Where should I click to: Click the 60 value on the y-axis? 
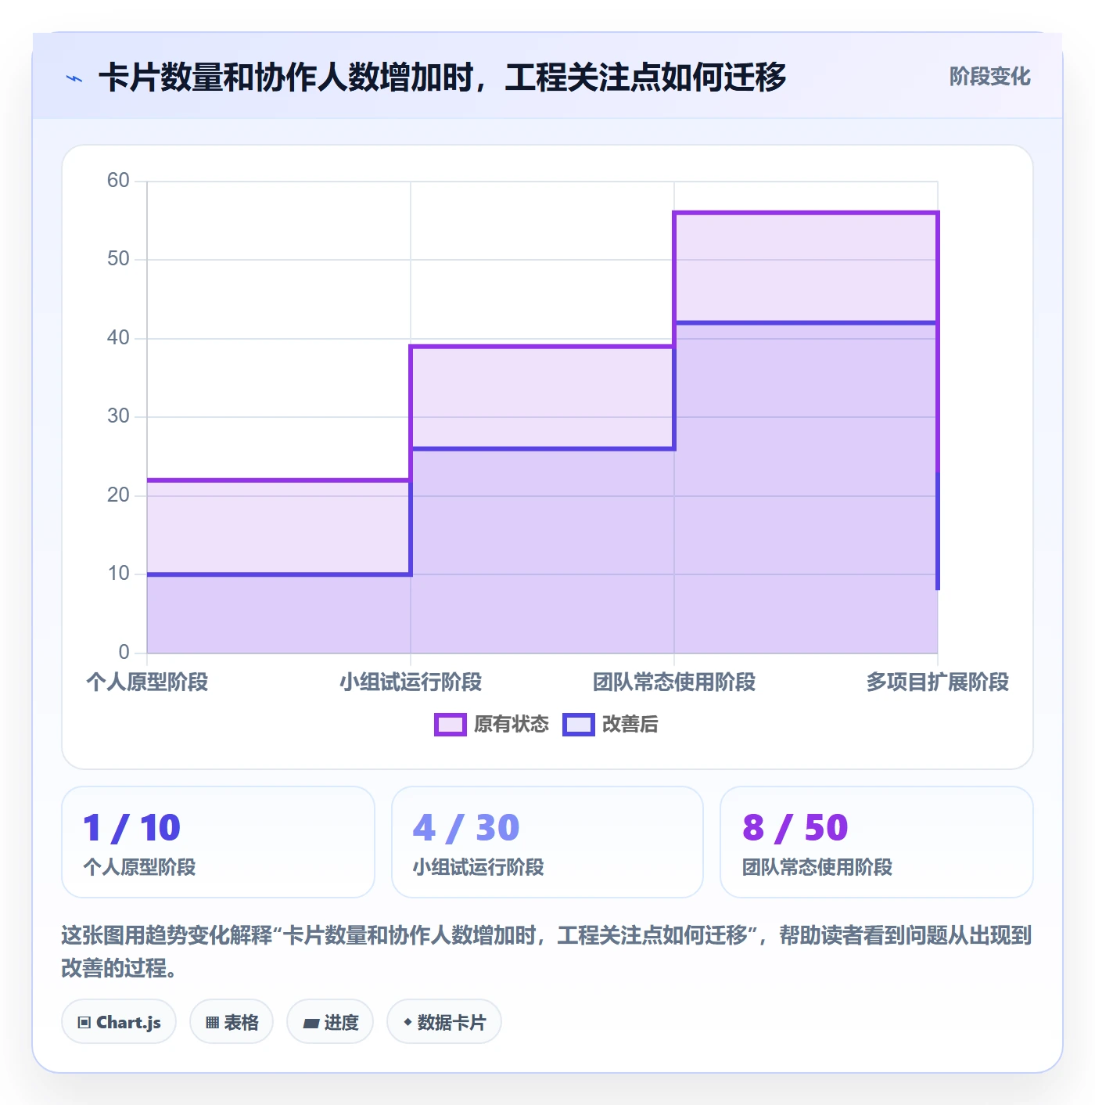click(x=118, y=181)
